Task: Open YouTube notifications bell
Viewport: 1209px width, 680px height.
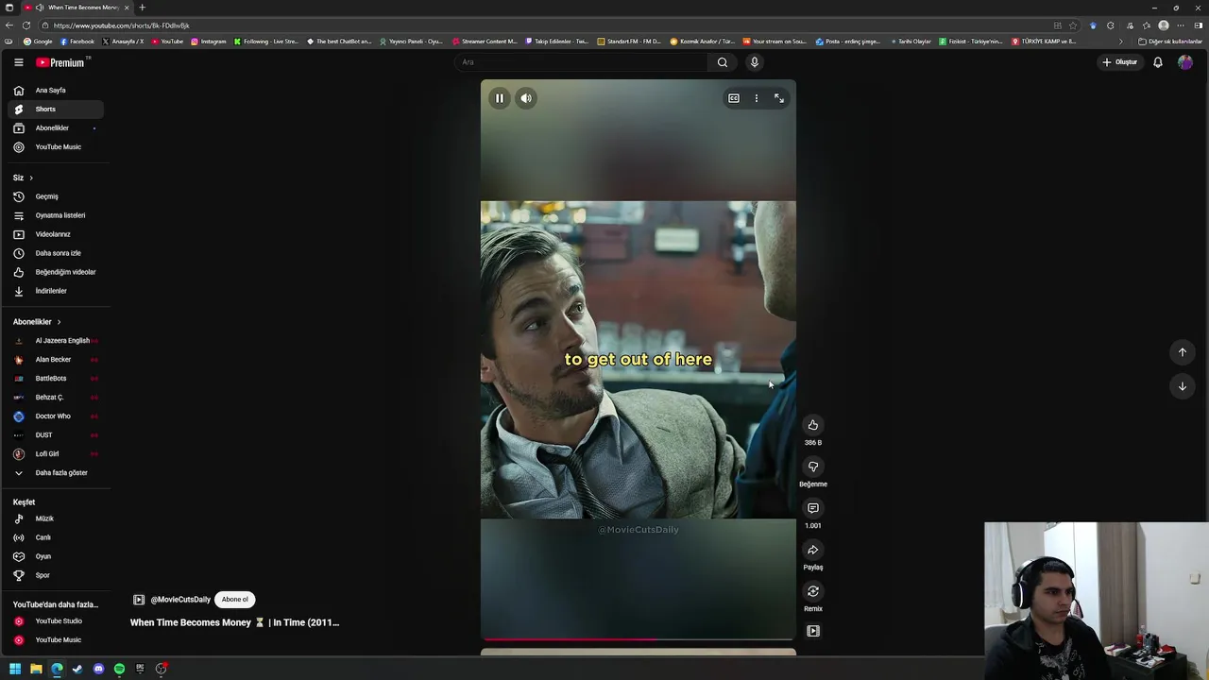Action: (x=1158, y=62)
